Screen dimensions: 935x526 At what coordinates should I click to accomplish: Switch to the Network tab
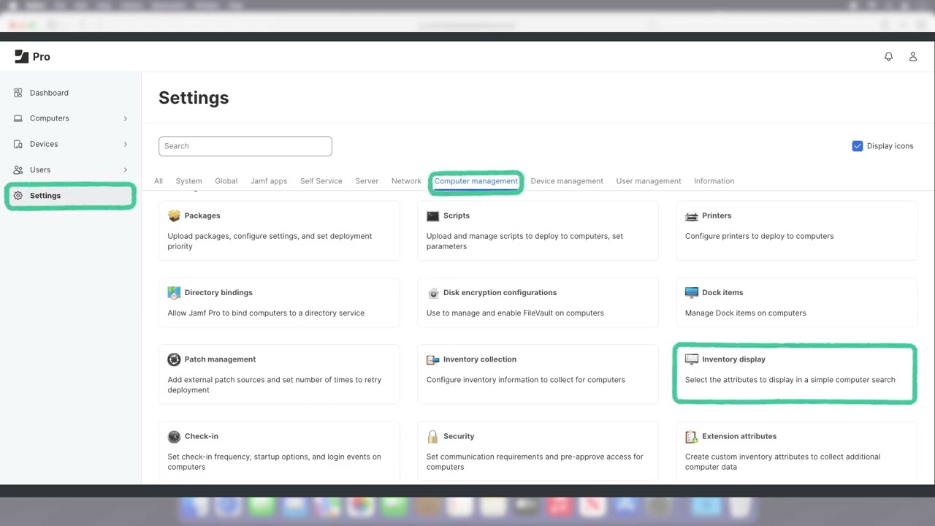point(406,181)
